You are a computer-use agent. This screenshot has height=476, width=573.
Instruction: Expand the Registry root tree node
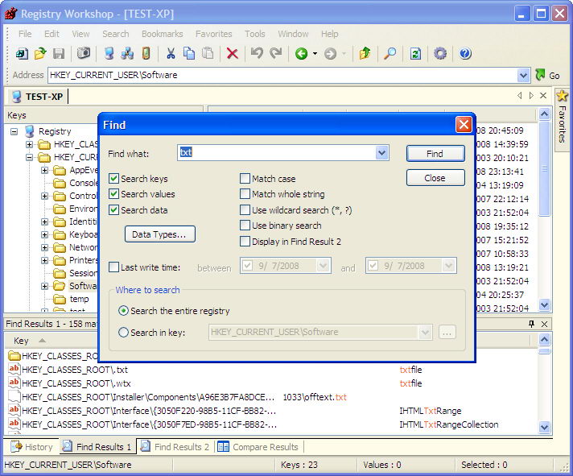click(x=14, y=131)
